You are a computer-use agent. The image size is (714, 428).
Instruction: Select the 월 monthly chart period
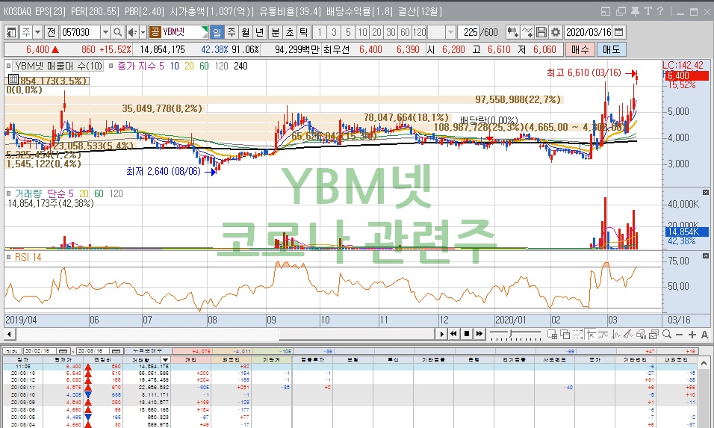click(246, 32)
